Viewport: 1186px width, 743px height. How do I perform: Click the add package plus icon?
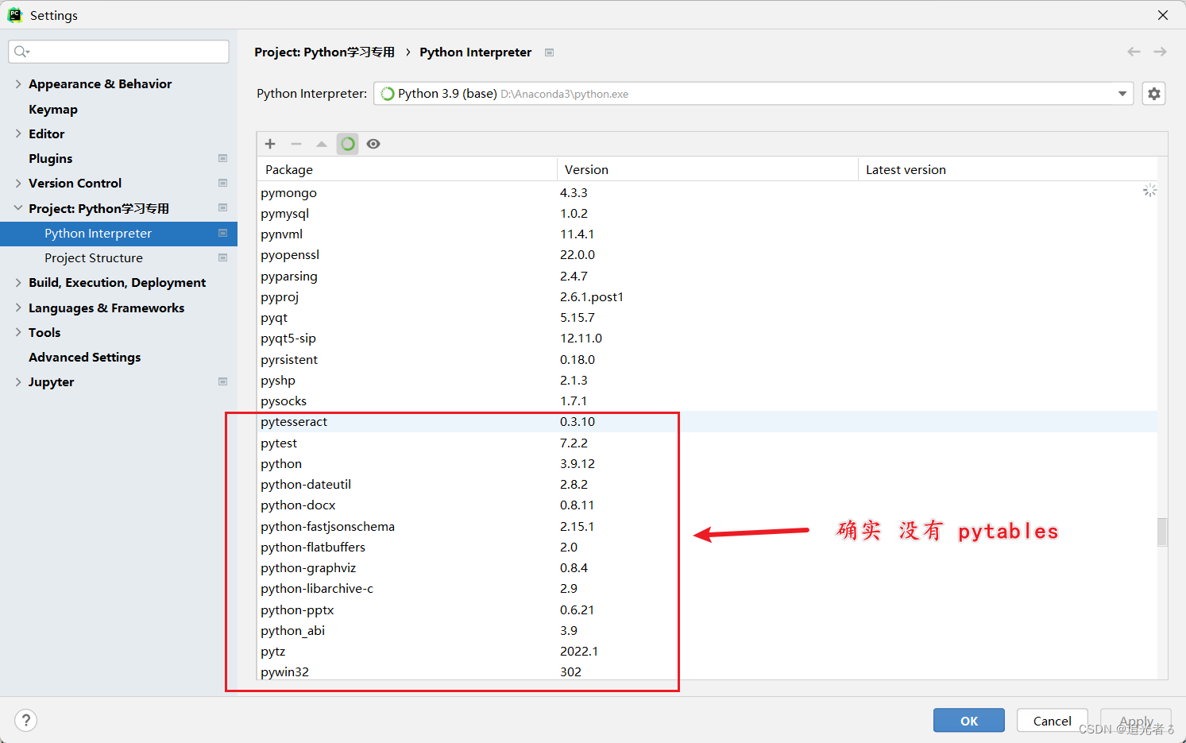tap(270, 144)
